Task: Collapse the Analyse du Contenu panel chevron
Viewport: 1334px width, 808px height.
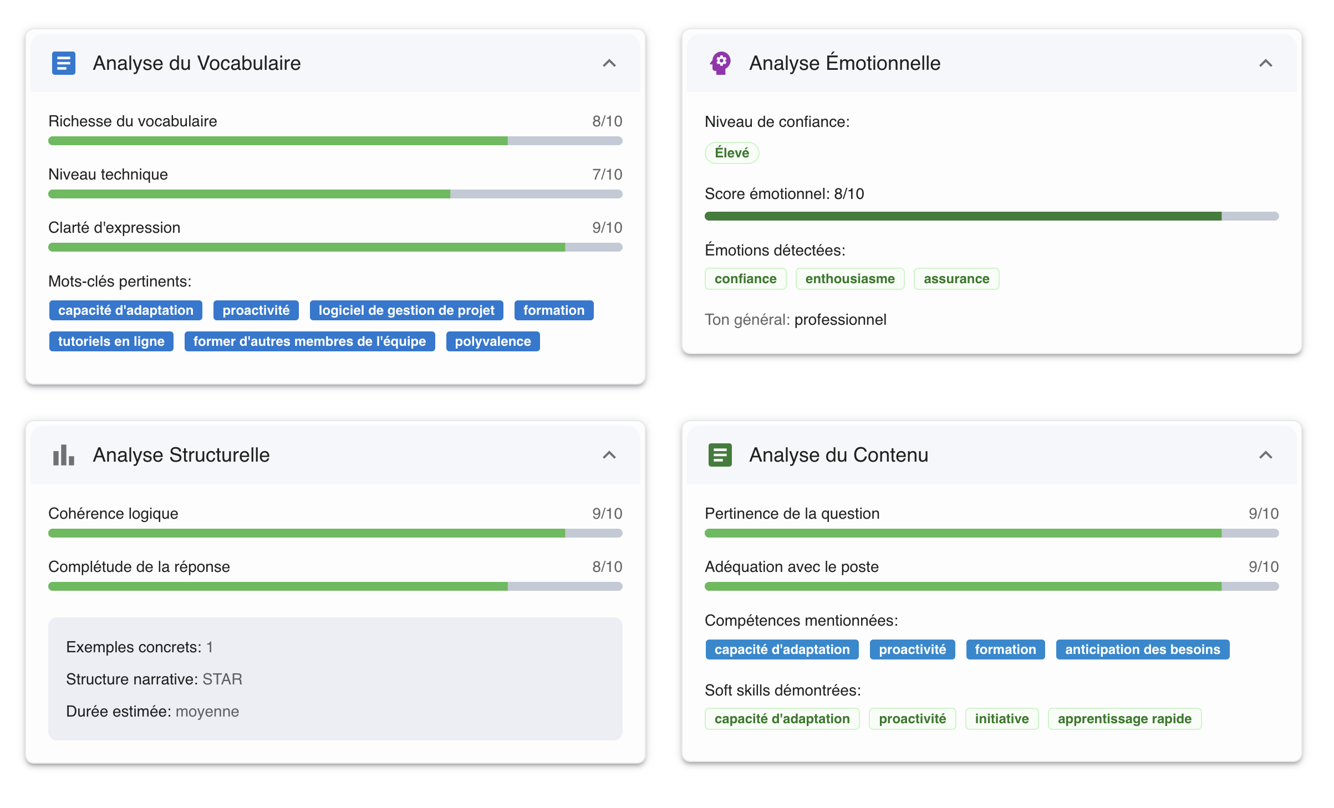Action: [x=1266, y=455]
